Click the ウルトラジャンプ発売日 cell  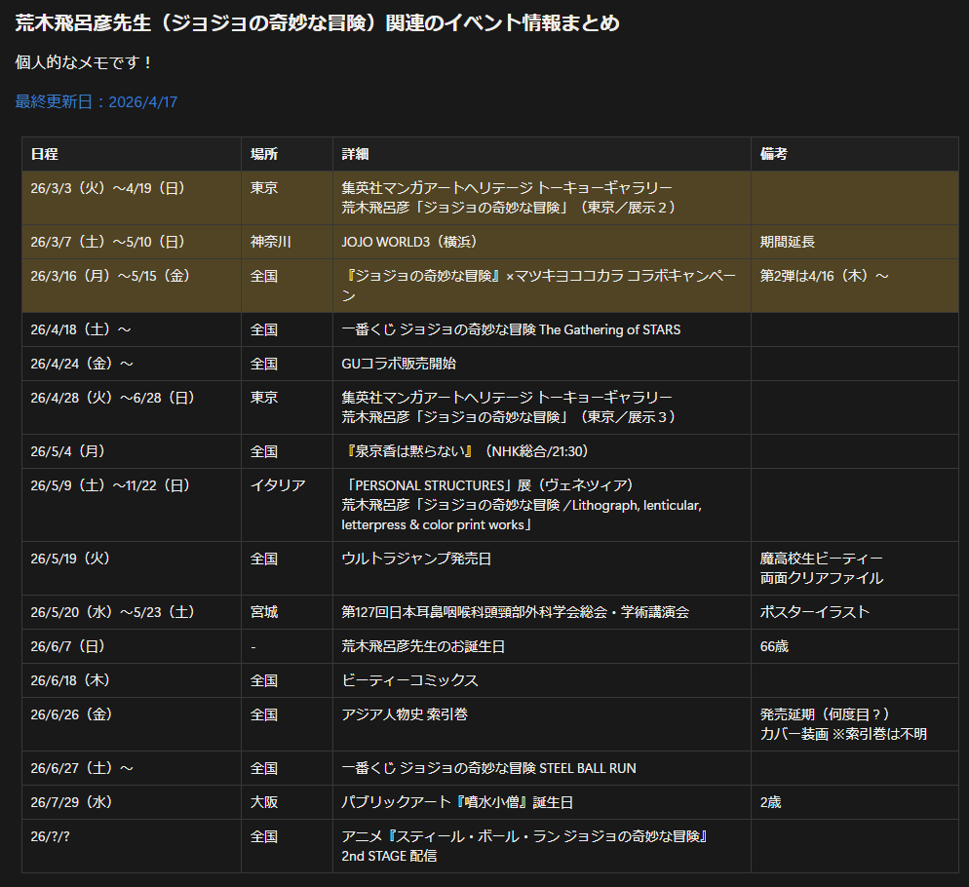[542, 568]
